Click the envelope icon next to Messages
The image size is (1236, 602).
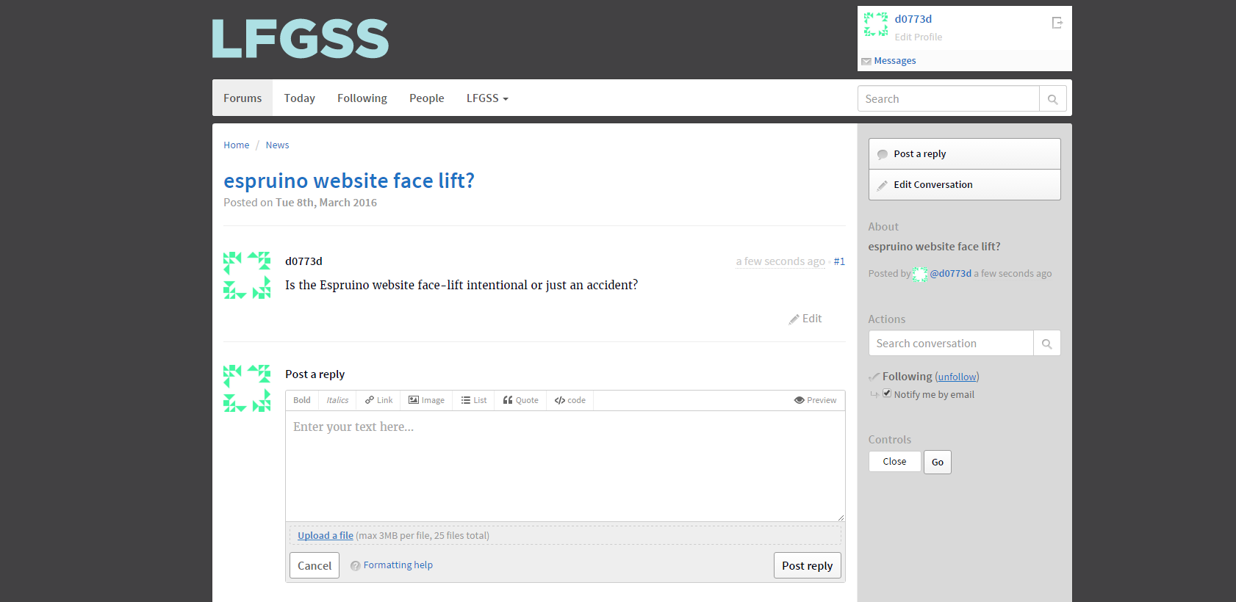866,62
